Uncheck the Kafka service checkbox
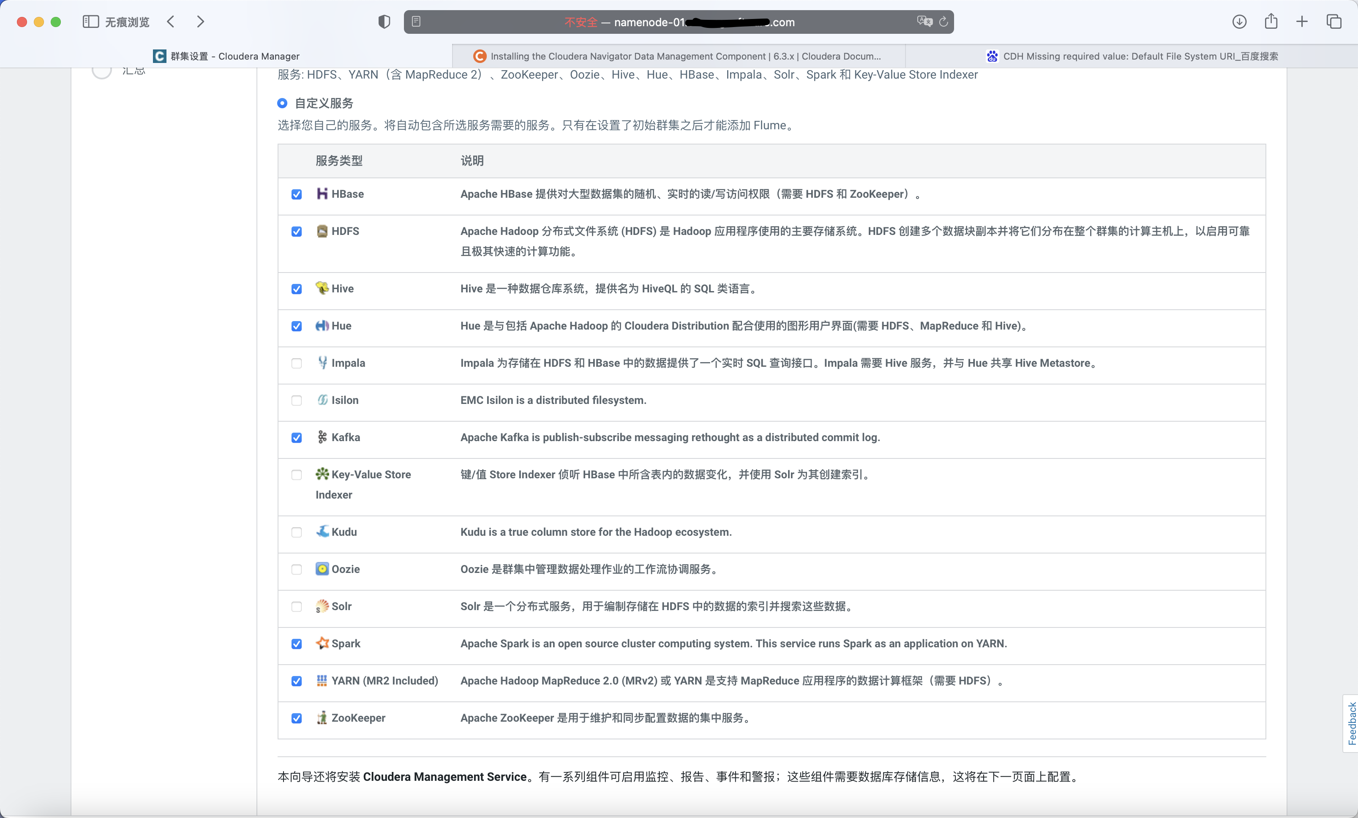This screenshot has height=818, width=1358. pyautogui.click(x=297, y=438)
